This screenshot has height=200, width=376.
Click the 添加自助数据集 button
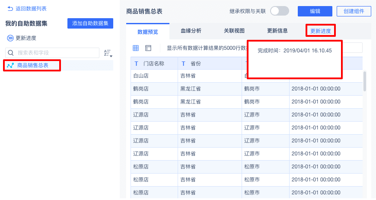coord(90,23)
